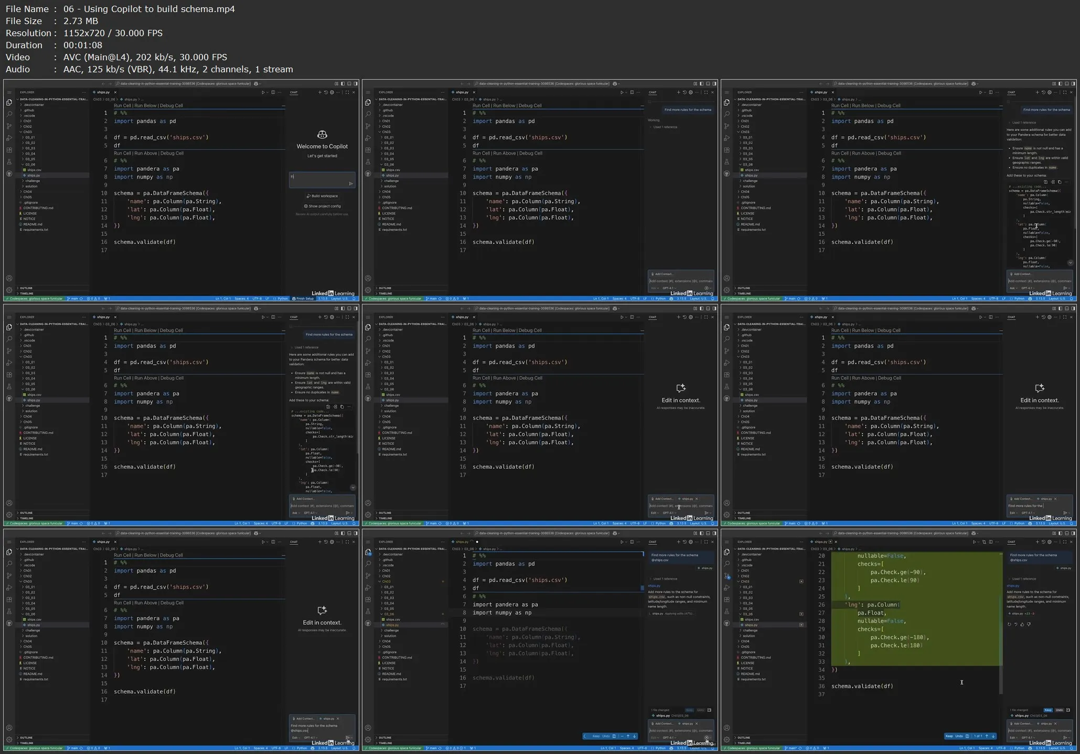Select ships.py tab showing unsaved white dot
This screenshot has width=1080, height=754.
[x=462, y=542]
